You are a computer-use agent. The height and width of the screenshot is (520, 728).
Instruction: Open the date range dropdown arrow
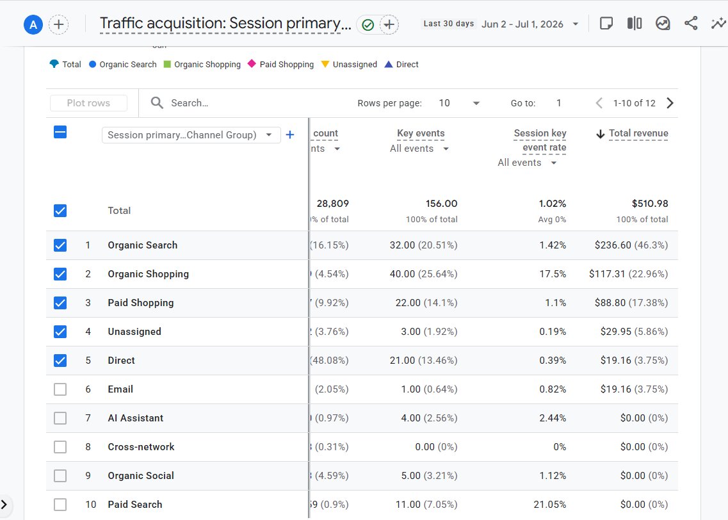(x=575, y=24)
